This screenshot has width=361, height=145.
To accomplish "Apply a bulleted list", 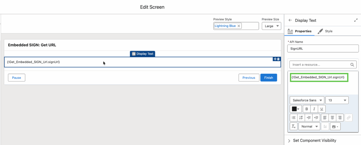I will 294,117.
